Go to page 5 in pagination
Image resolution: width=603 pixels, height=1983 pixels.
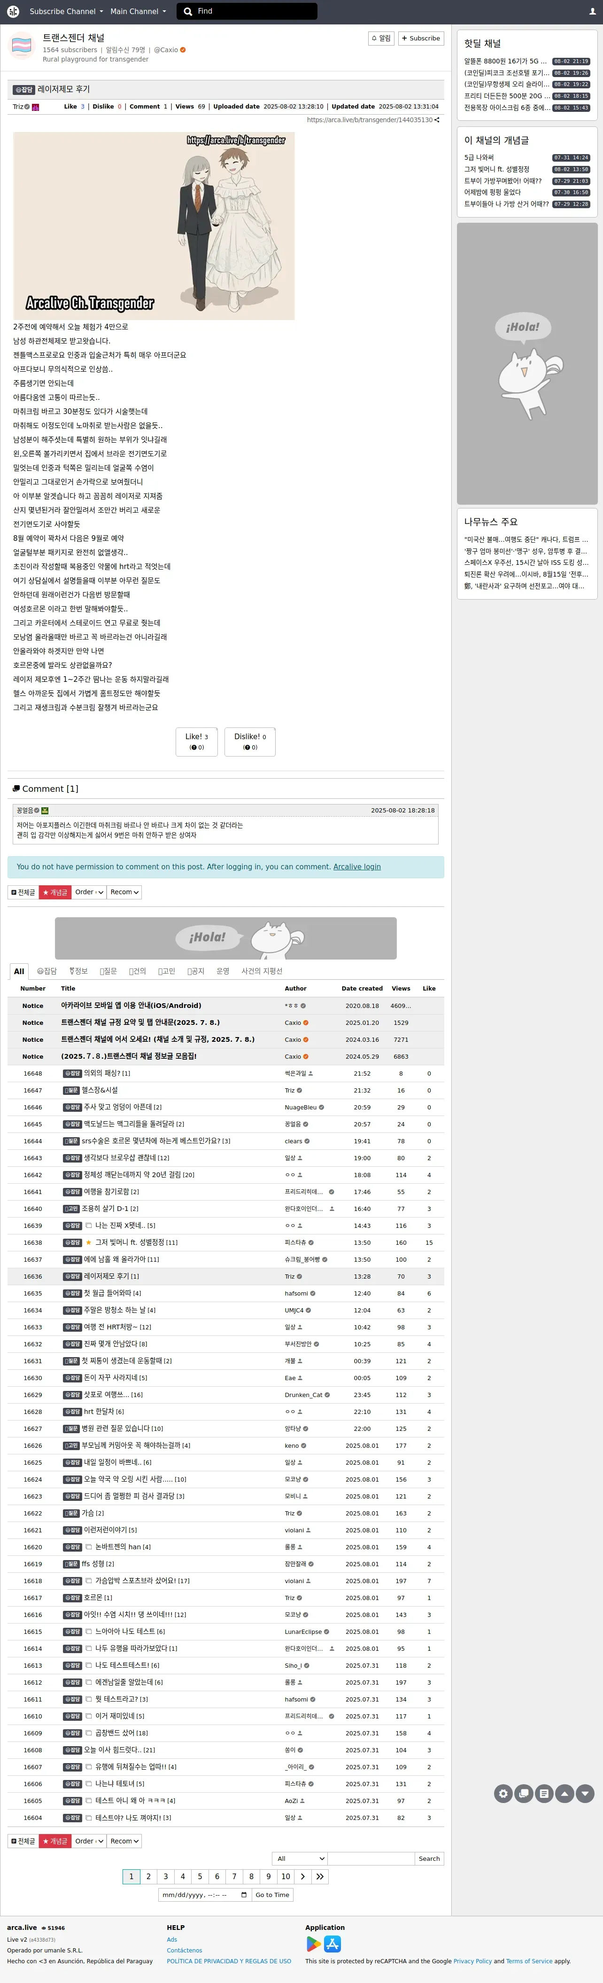click(x=200, y=1876)
